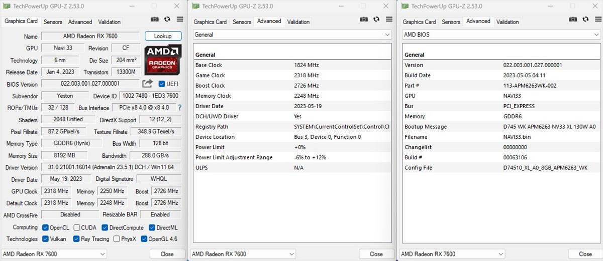Switch to Sensors tab in left window
Viewport: 603px width, 261px height.
coord(53,22)
